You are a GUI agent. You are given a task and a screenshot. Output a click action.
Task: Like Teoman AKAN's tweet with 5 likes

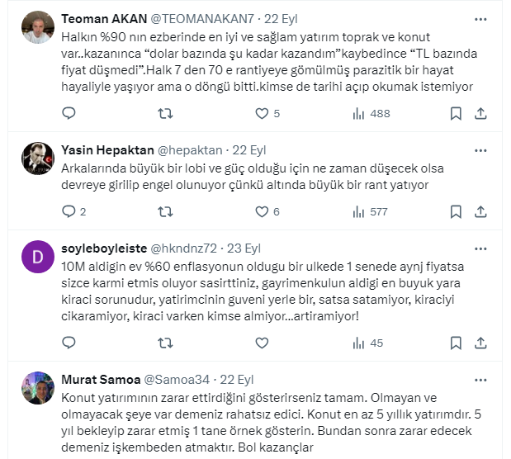263,114
